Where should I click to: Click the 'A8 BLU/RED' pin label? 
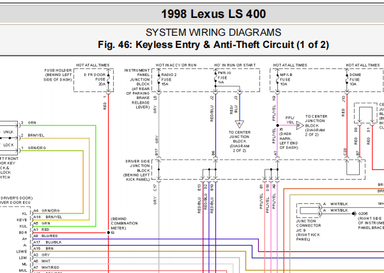45,236
